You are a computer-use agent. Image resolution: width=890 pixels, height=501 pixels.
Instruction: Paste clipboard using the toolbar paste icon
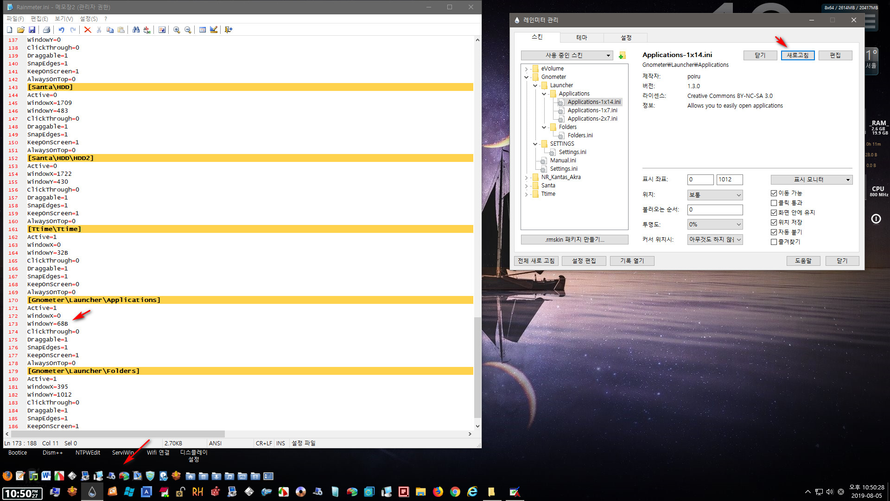pyautogui.click(x=121, y=30)
